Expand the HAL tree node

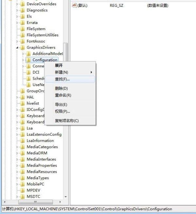17,98
